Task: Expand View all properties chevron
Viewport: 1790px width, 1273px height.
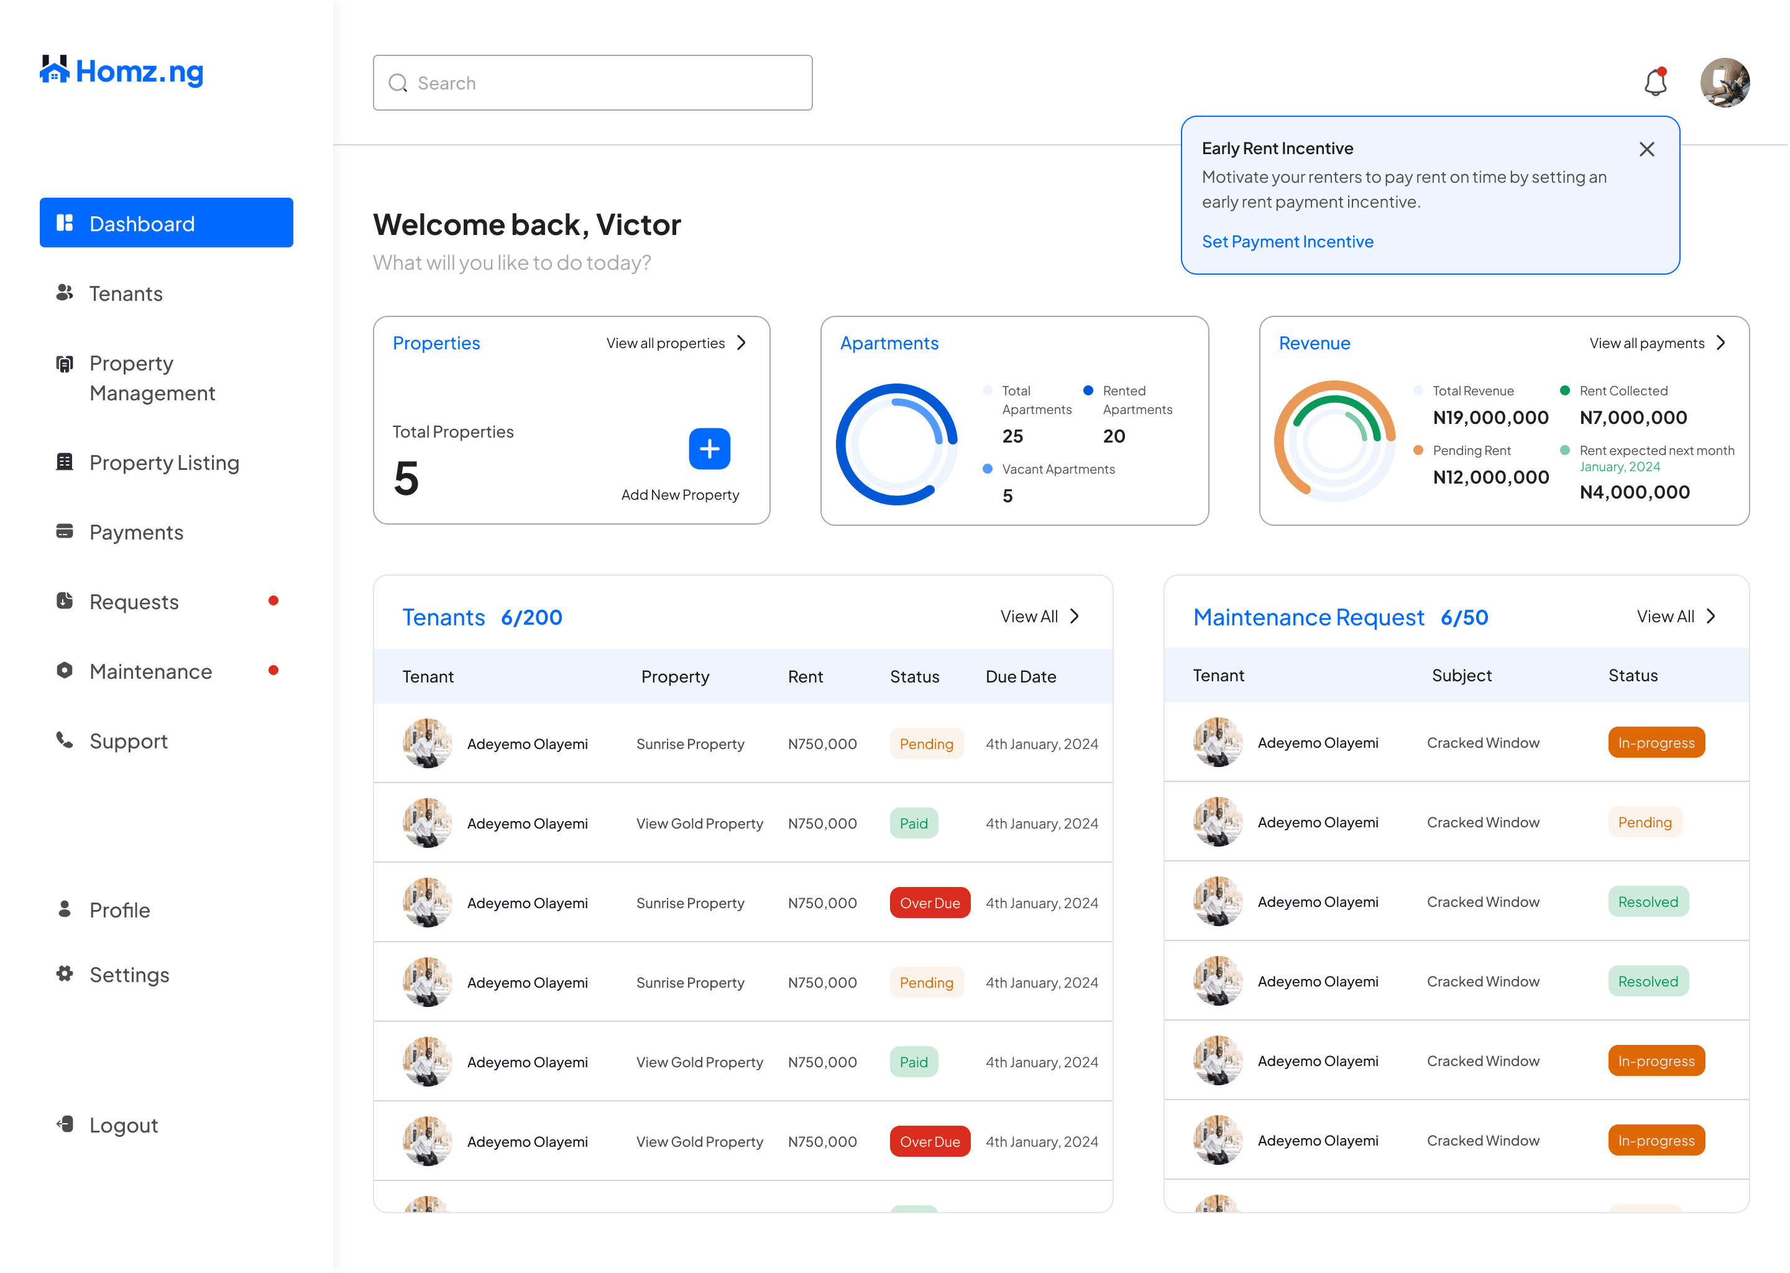Action: (x=741, y=343)
